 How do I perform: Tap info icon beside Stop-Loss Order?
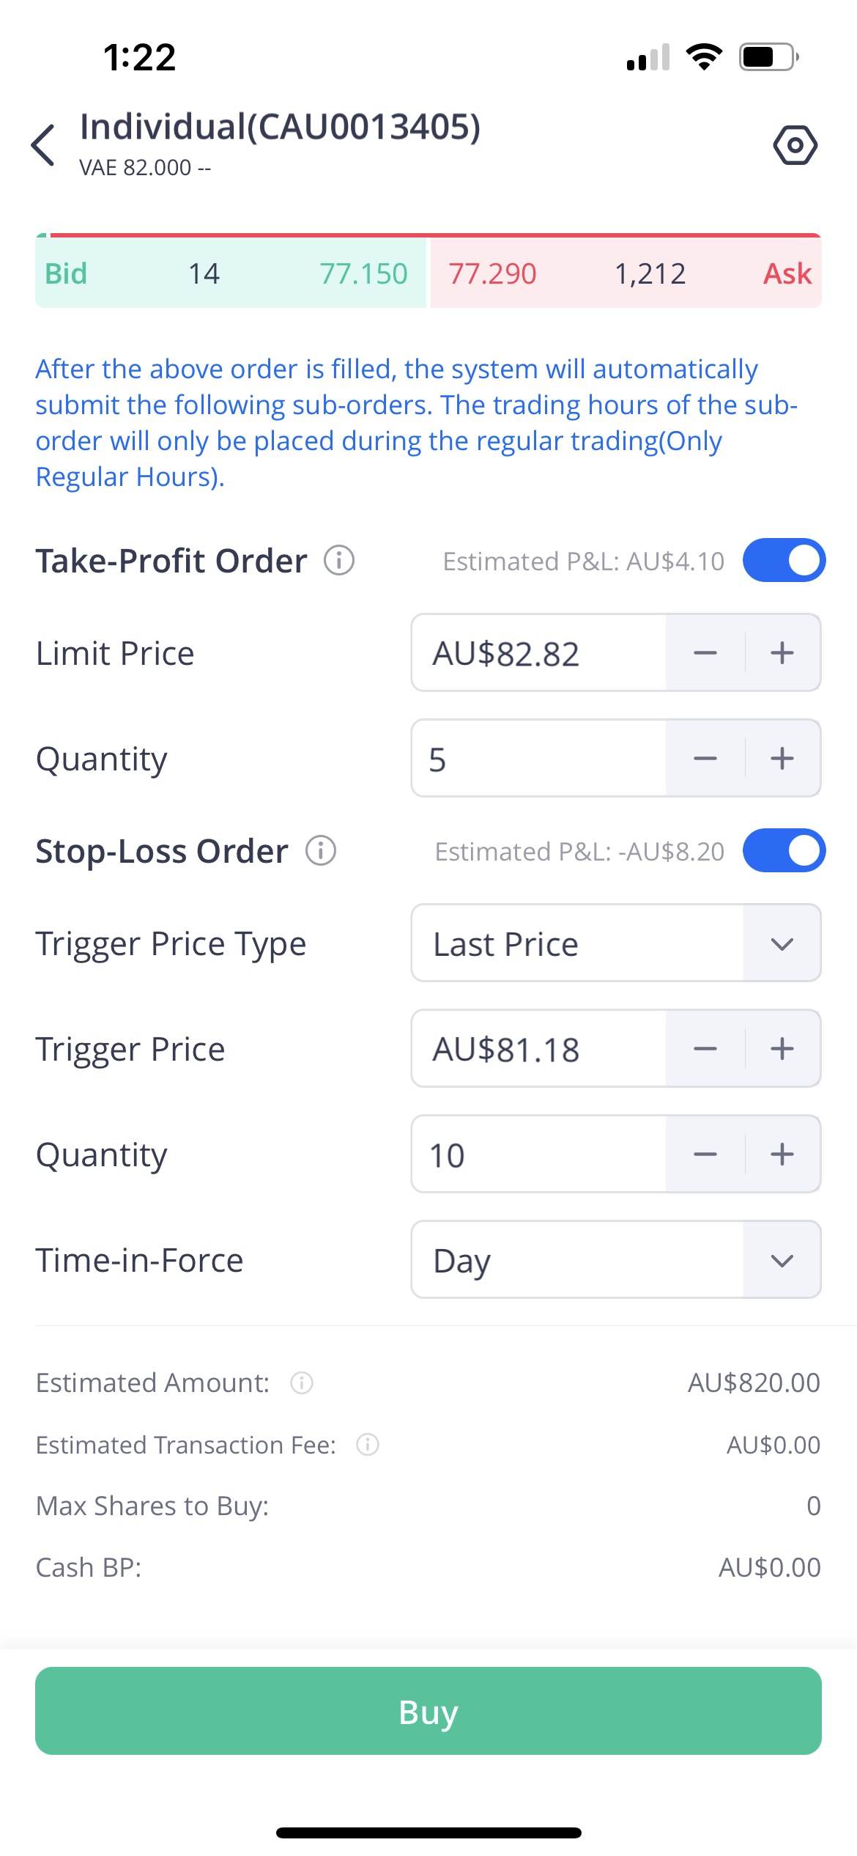point(321,851)
